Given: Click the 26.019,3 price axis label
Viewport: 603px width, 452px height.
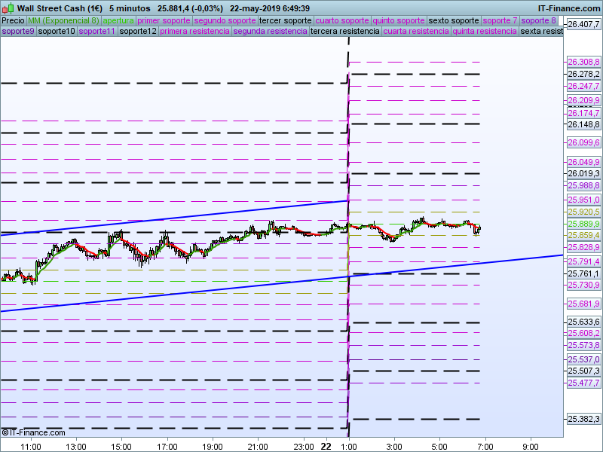Looking at the screenshot, I should (x=583, y=173).
